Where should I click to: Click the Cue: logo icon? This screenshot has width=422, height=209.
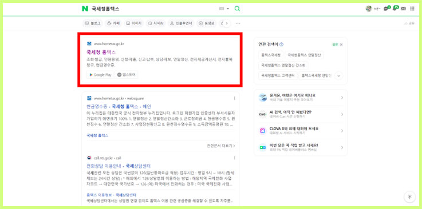[262, 114]
